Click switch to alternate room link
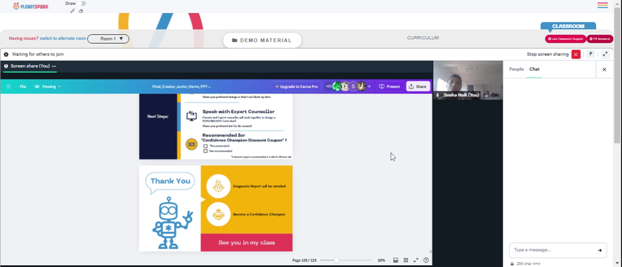 click(x=63, y=39)
